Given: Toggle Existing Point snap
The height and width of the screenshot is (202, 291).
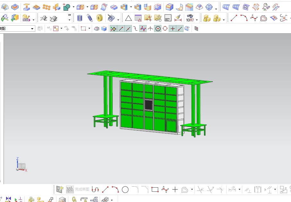Looking at the screenshot, I should pyautogui.click(x=173, y=29).
